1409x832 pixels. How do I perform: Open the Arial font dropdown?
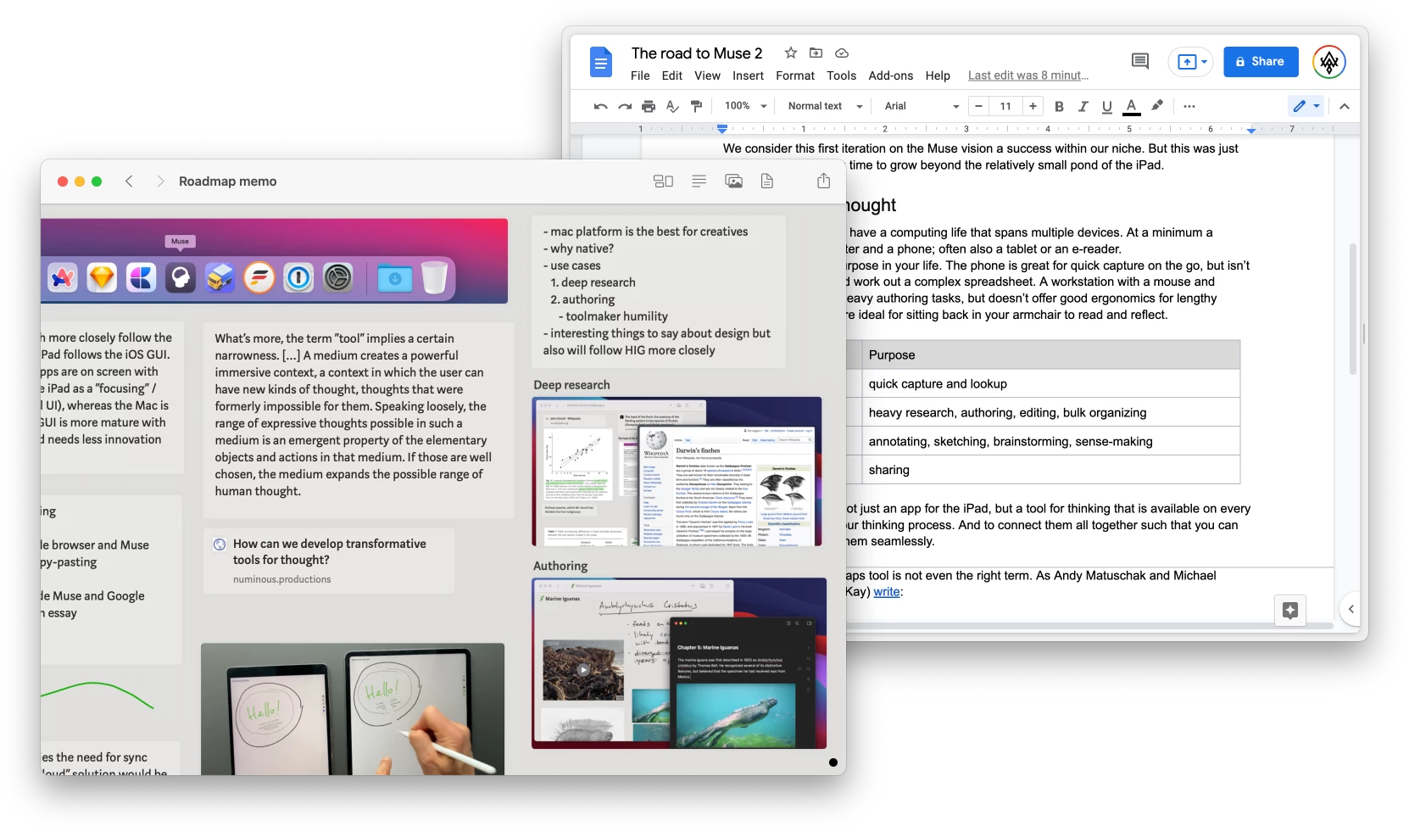tap(921, 106)
